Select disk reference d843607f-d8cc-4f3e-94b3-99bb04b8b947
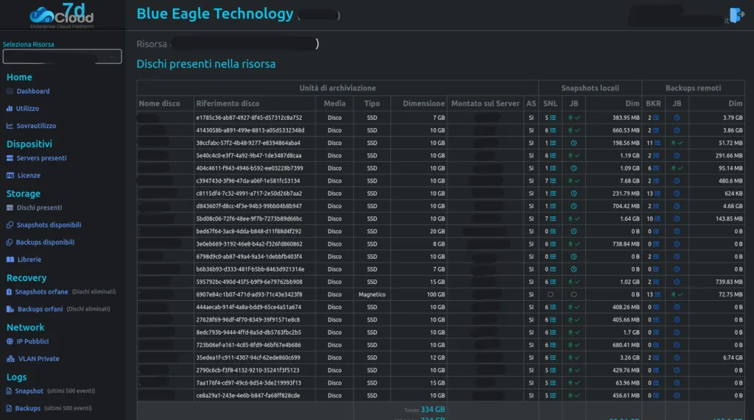 pos(249,206)
